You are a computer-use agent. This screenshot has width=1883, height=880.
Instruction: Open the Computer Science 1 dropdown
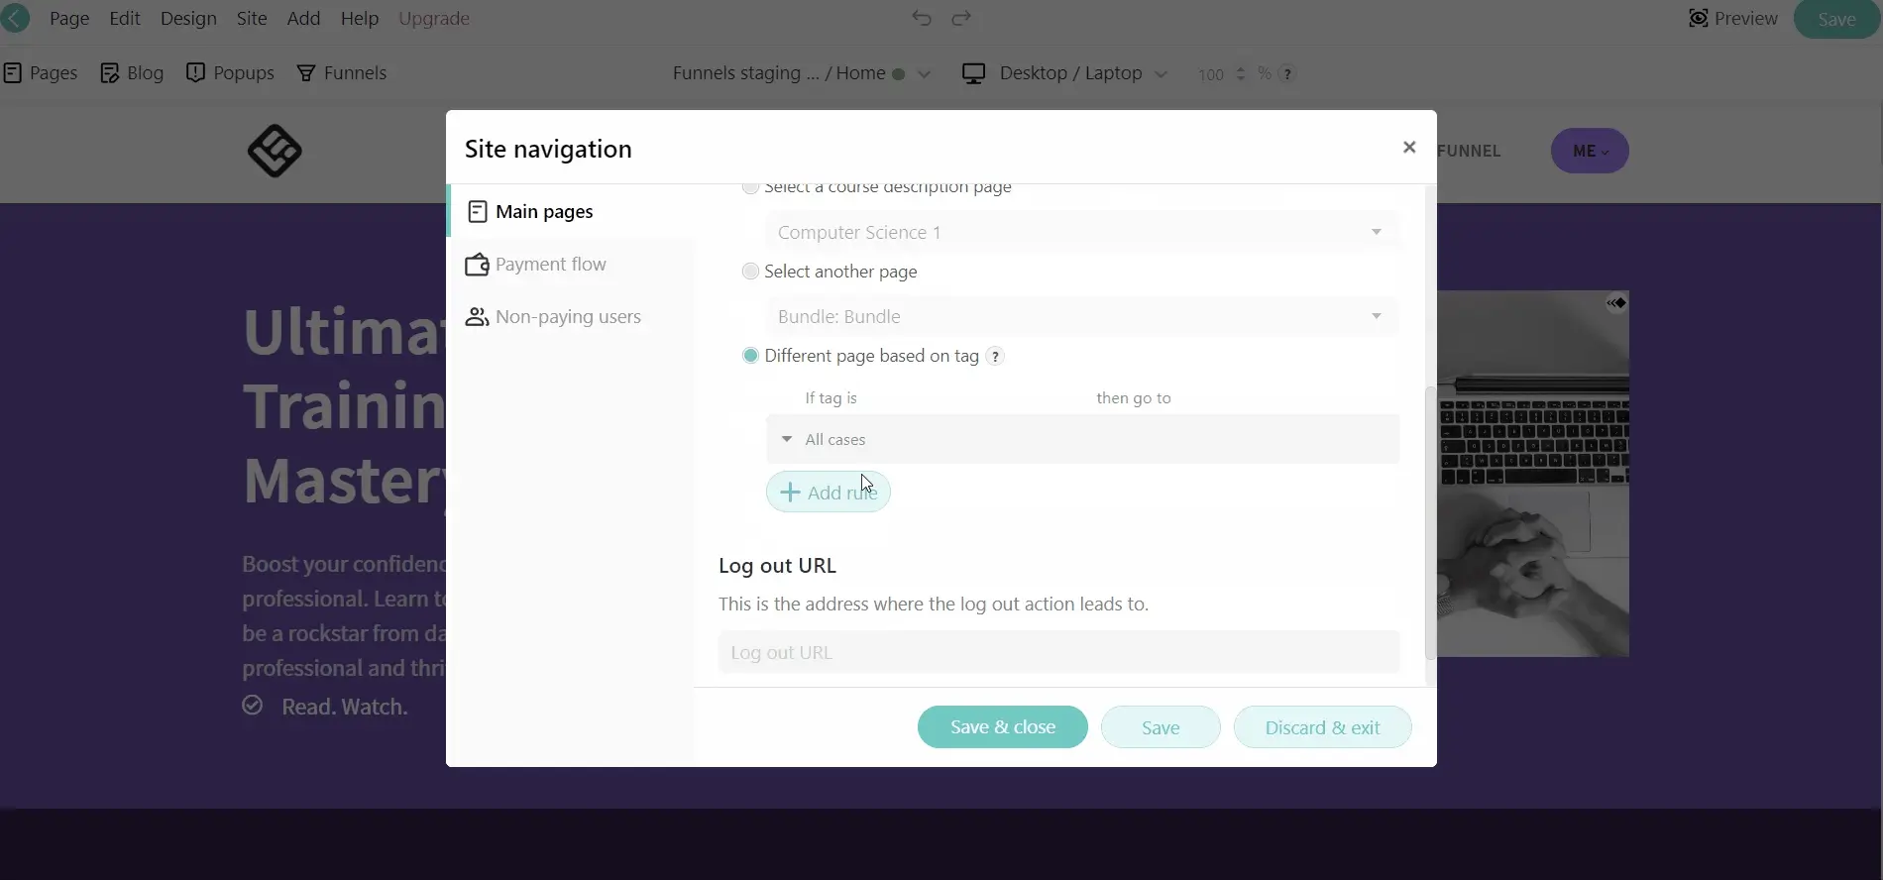pos(1082,232)
